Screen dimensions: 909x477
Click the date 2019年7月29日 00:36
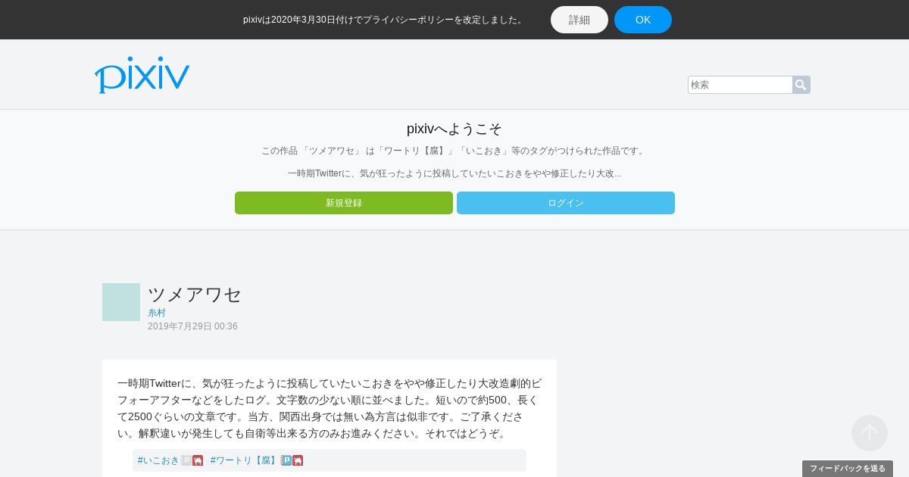coord(192,326)
